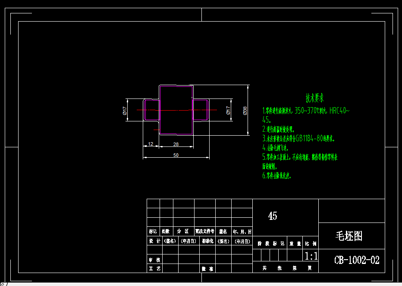Screen dimensions: 402x286
Task: Select the '50' overall length dimension
Action: click(176, 156)
